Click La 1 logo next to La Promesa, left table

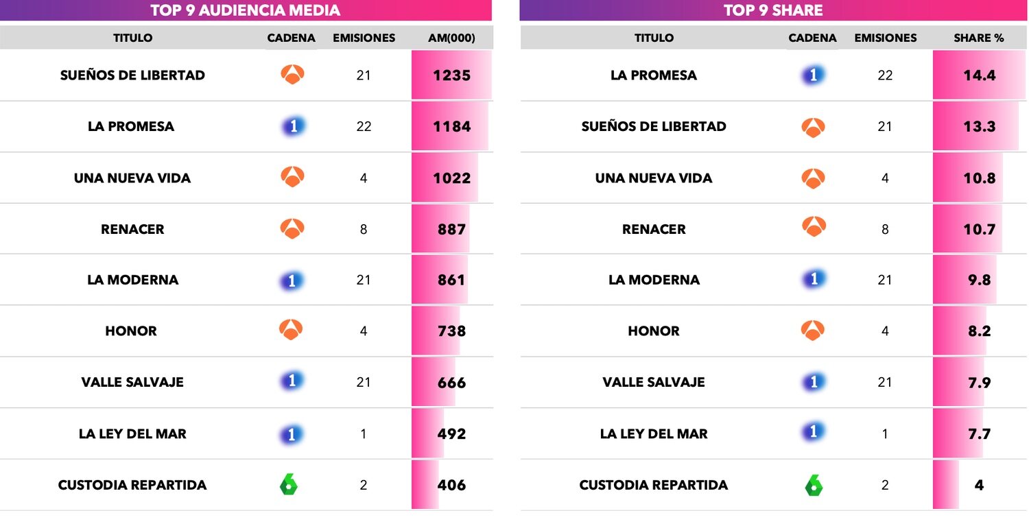click(293, 126)
